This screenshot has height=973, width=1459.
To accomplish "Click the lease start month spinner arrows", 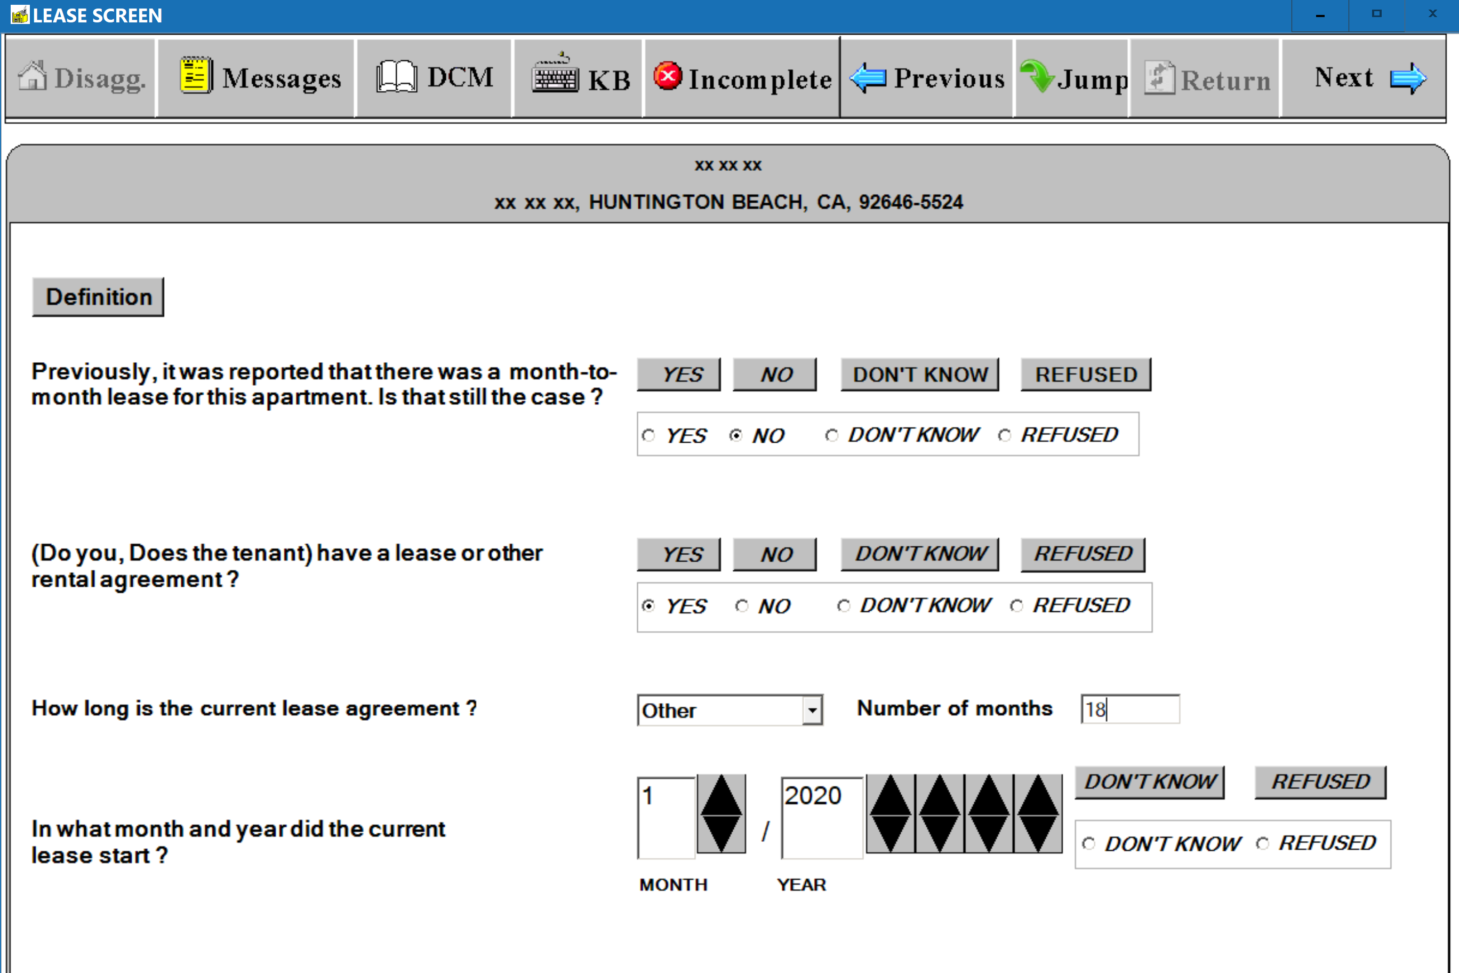I will coord(721,814).
